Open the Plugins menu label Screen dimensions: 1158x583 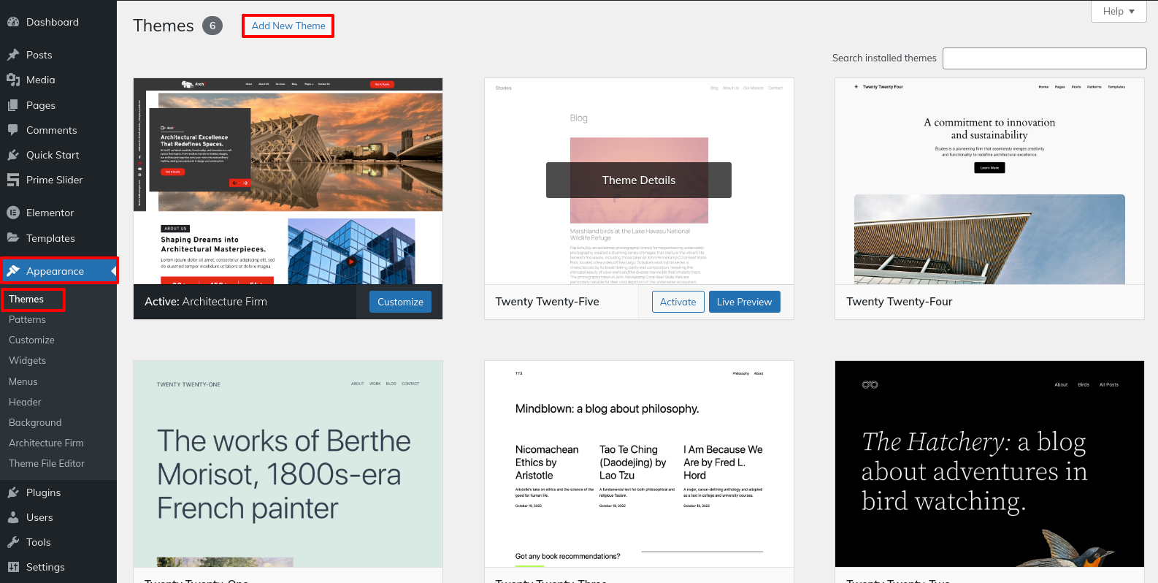[x=44, y=492]
